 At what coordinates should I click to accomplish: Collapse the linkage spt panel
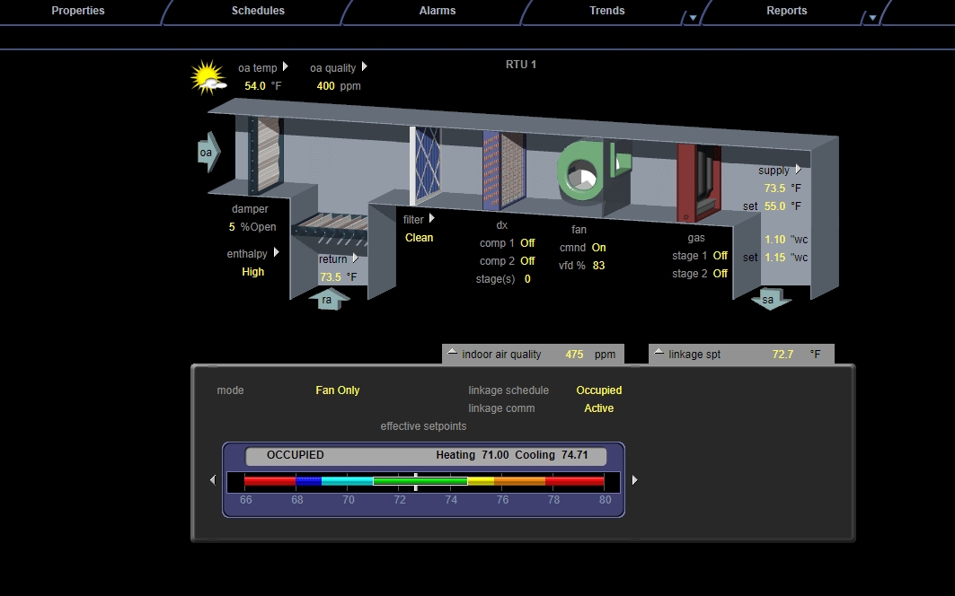point(659,352)
